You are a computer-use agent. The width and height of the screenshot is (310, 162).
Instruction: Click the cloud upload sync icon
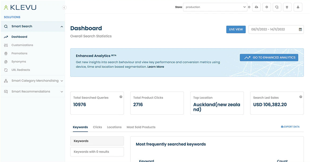click(x=256, y=7)
